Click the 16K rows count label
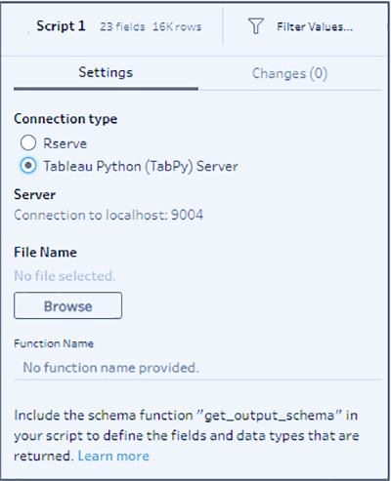391x481 pixels. point(177,26)
